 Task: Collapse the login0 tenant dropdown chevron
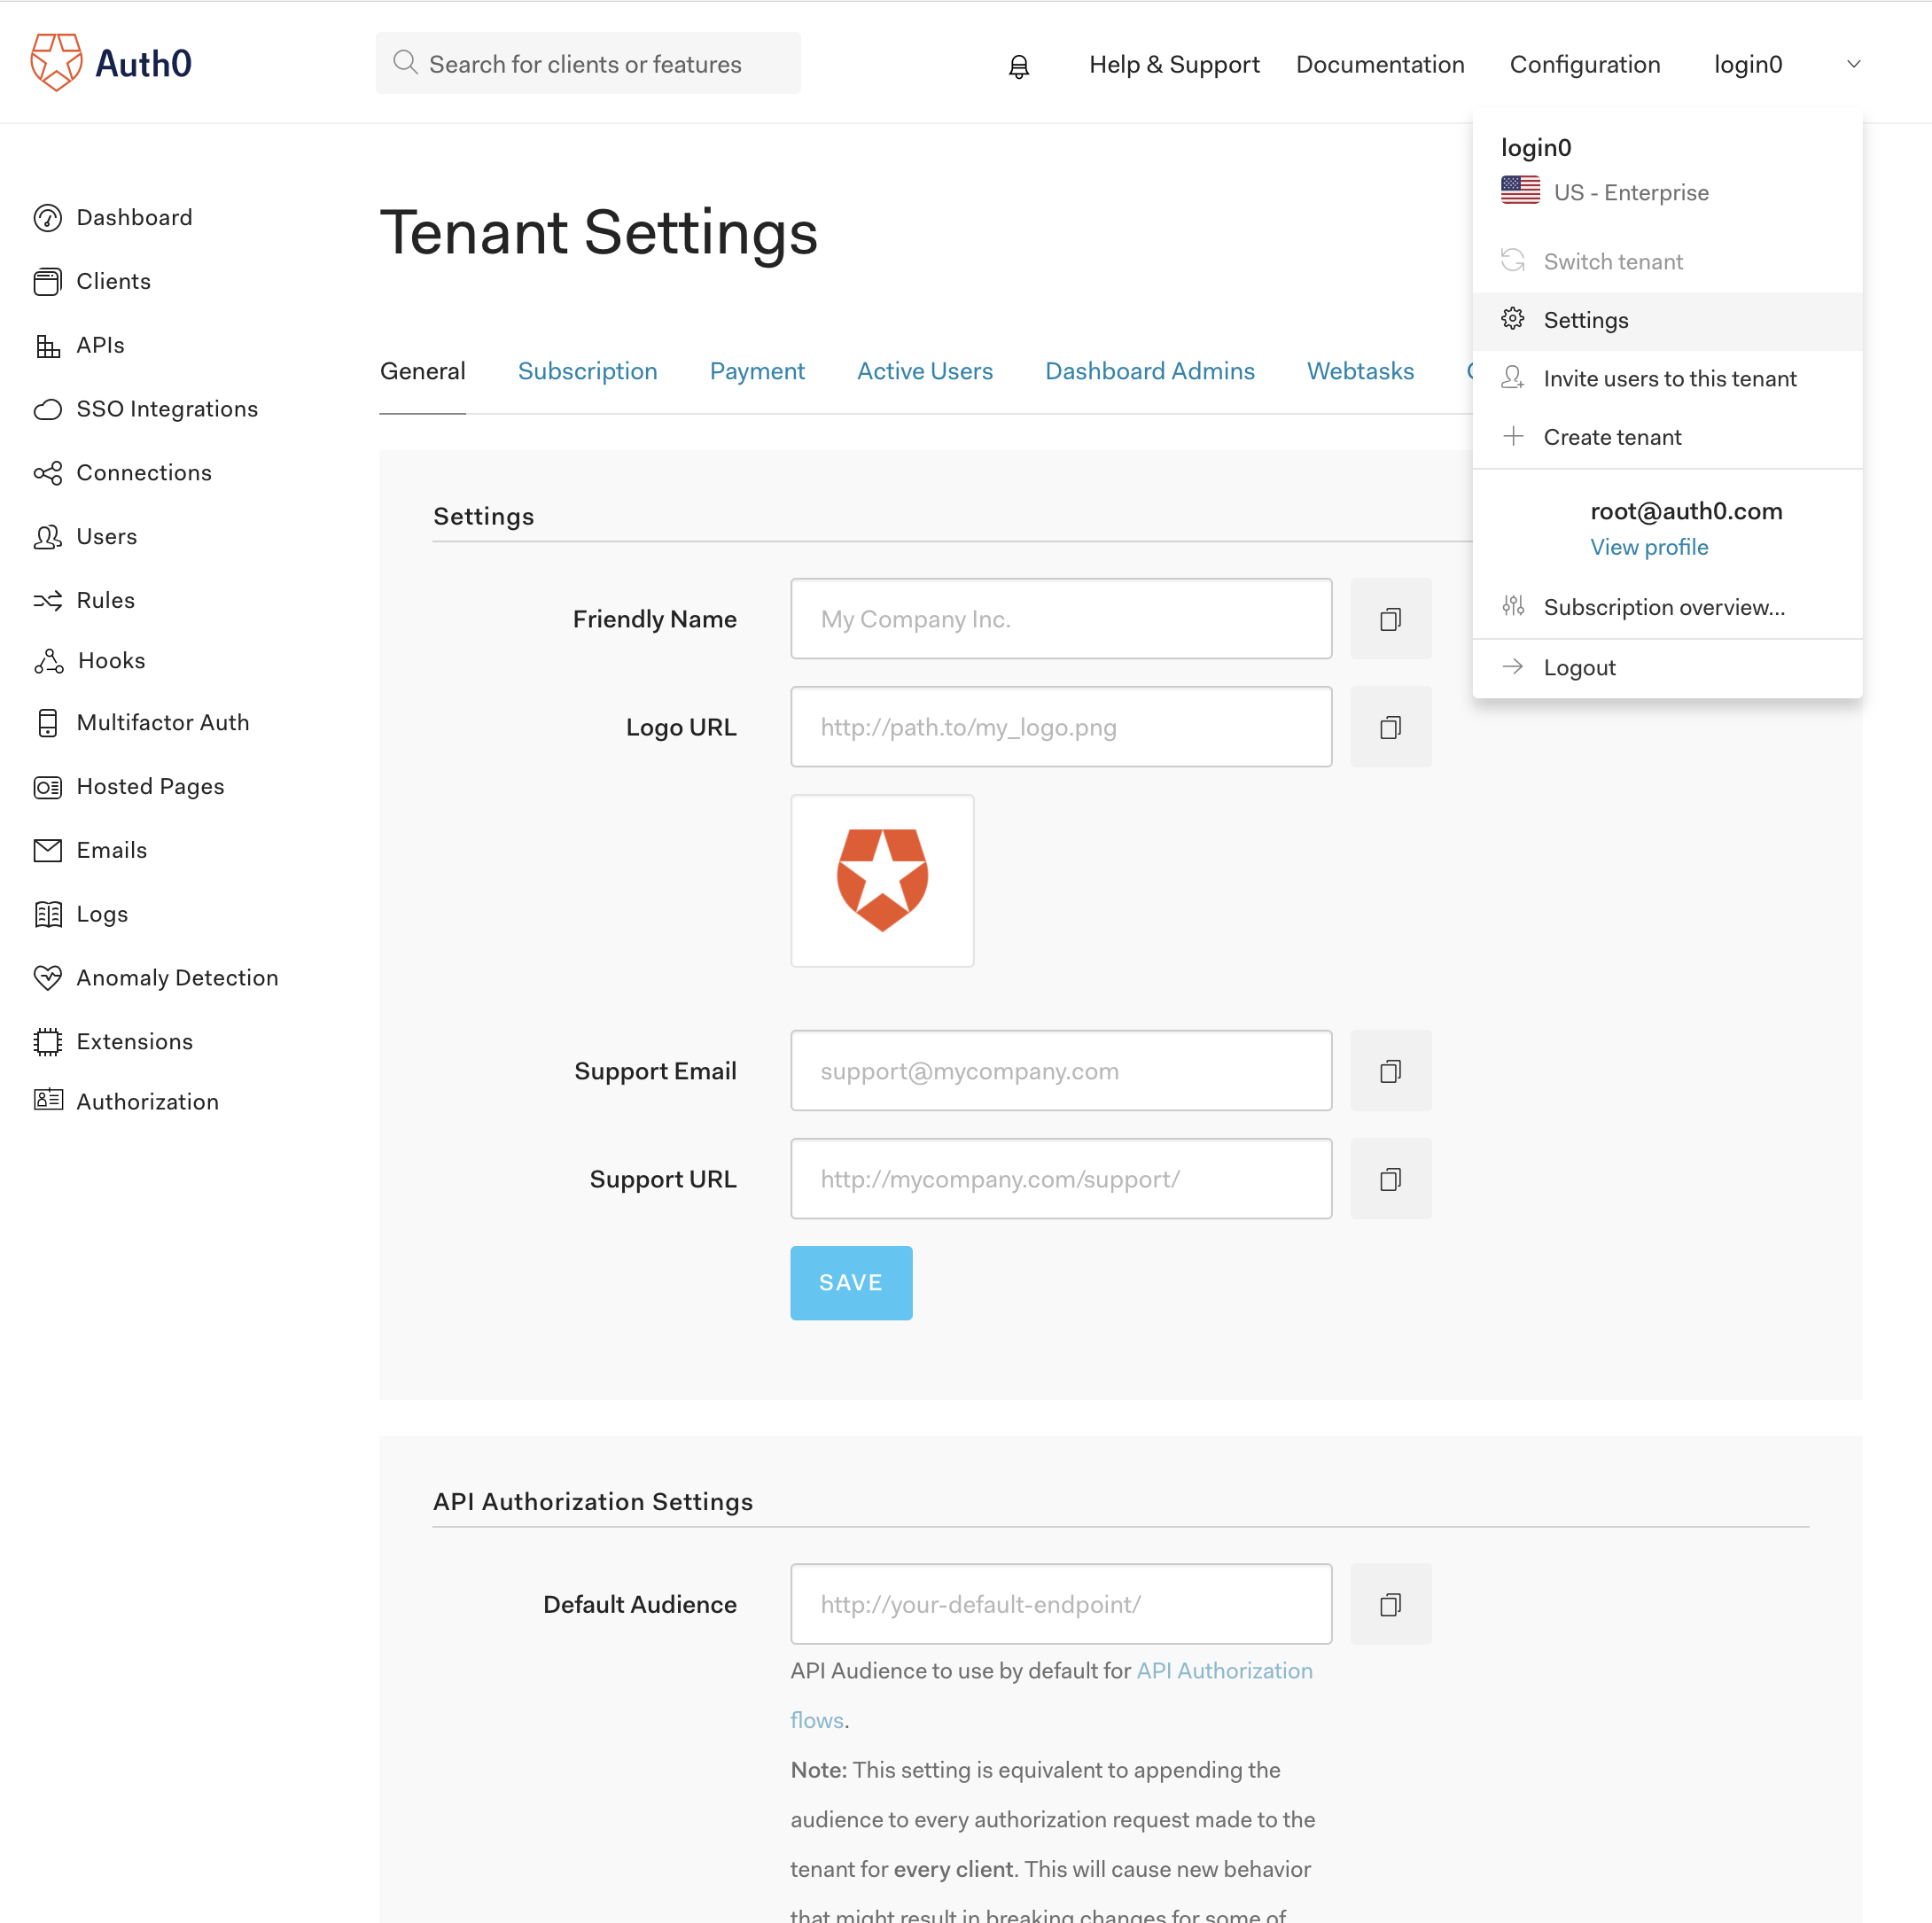[1853, 64]
